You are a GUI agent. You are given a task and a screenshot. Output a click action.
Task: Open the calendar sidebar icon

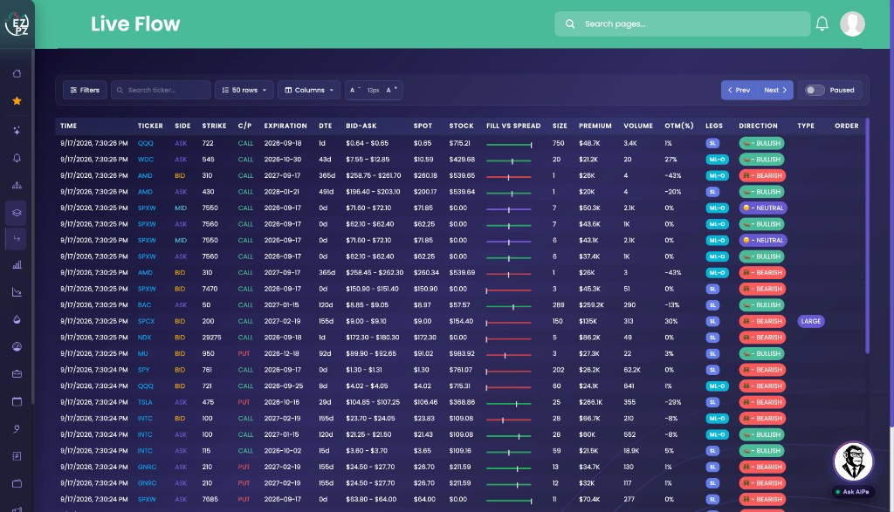[x=17, y=401]
